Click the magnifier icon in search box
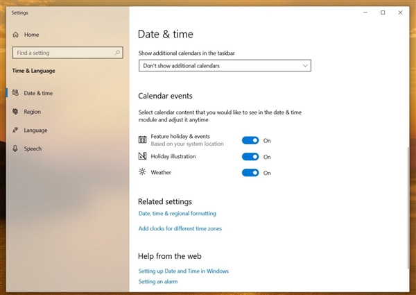Viewport: 416px width, 295px height. click(117, 53)
